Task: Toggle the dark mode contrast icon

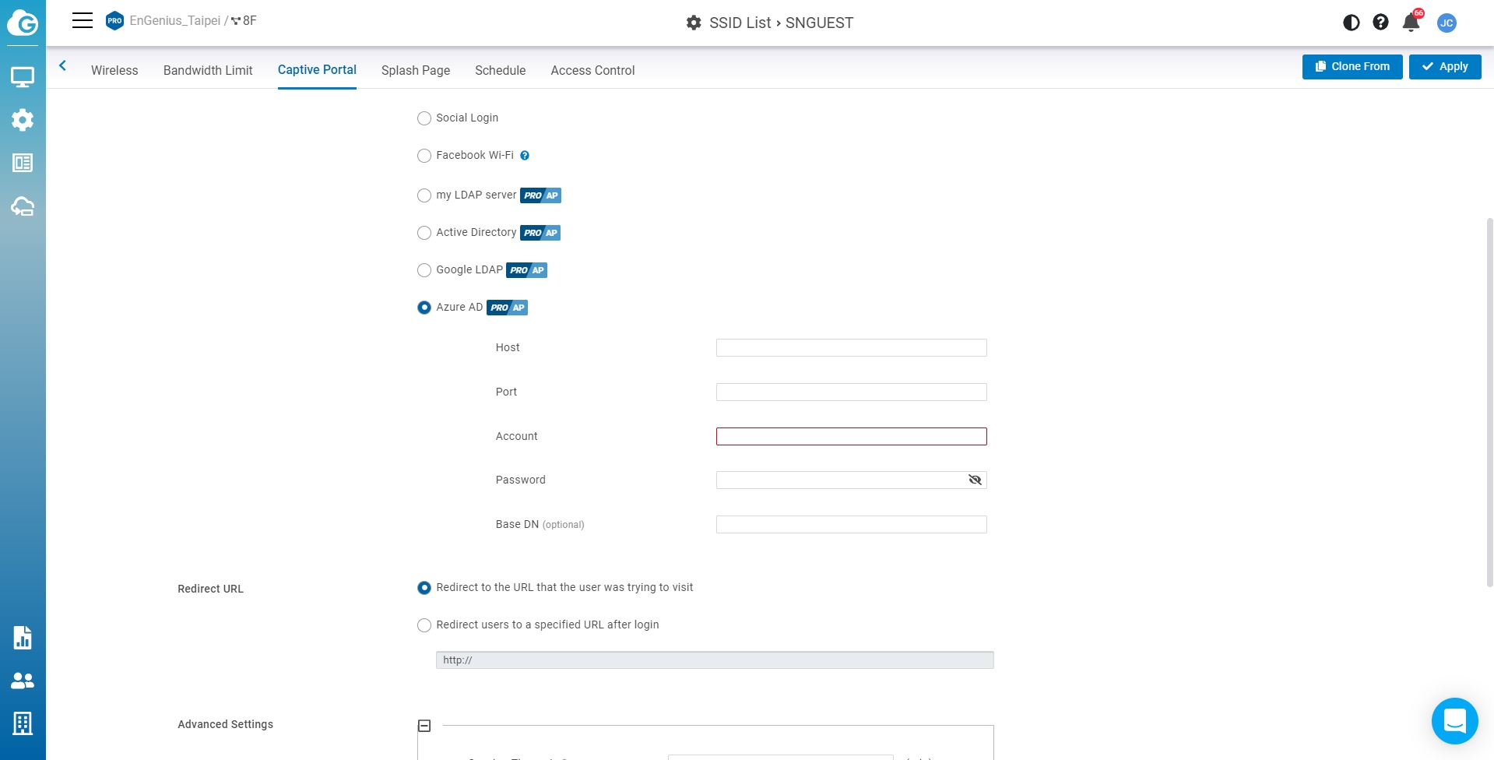Action: (1352, 23)
